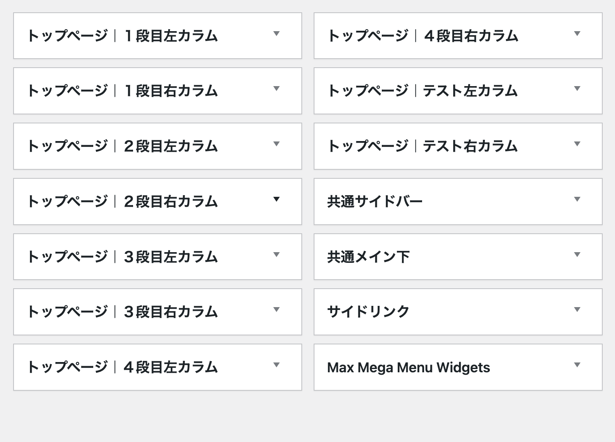Select the トップページ｜4段目右カラム title
The width and height of the screenshot is (615, 442).
[x=423, y=36]
